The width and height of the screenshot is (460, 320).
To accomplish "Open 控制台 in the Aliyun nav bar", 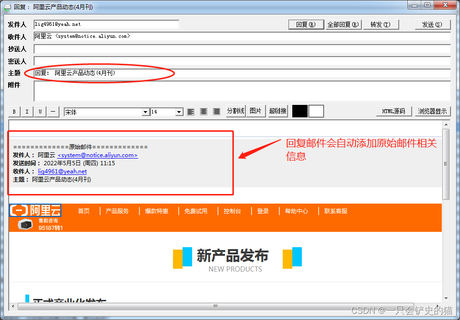I will (x=232, y=211).
